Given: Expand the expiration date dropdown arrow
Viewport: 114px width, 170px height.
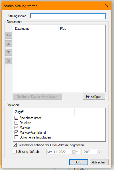Looking at the screenshot, I should pos(77,152).
